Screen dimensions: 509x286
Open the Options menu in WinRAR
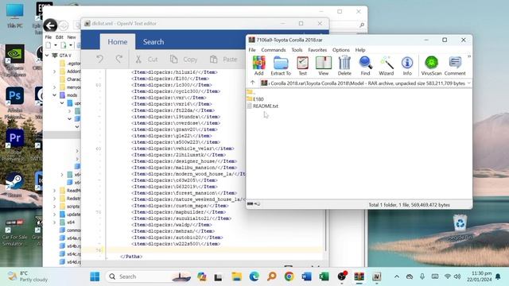(x=341, y=50)
